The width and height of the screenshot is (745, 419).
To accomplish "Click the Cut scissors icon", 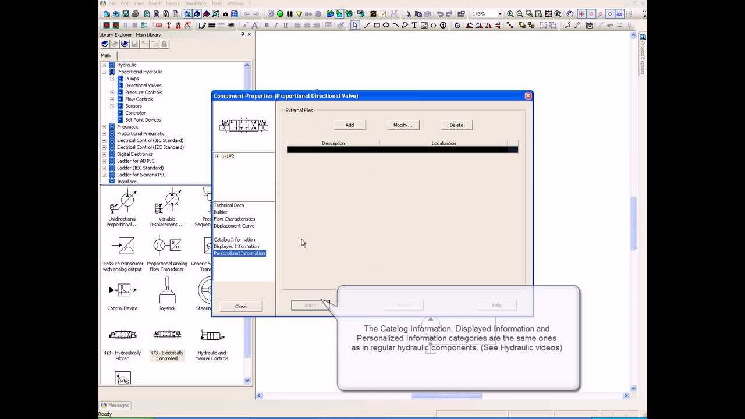I will point(409,14).
